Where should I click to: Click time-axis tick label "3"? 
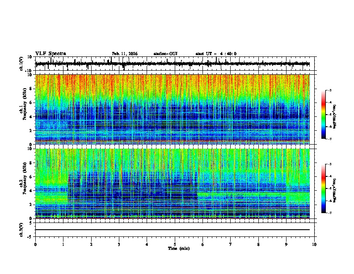119,244
